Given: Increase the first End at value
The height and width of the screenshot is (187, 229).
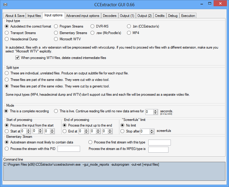Looking at the screenshot, I should pos(86,130).
